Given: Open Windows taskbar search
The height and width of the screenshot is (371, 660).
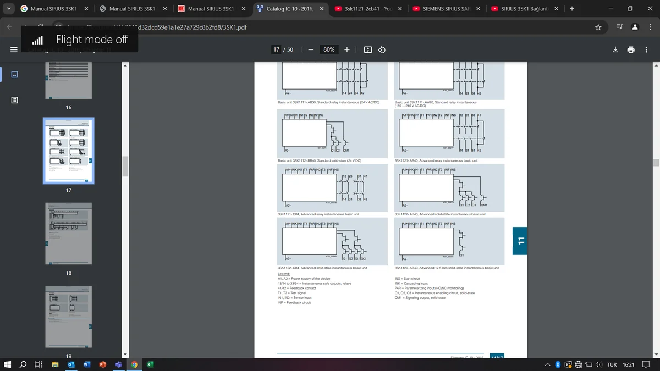Looking at the screenshot, I should [x=23, y=364].
